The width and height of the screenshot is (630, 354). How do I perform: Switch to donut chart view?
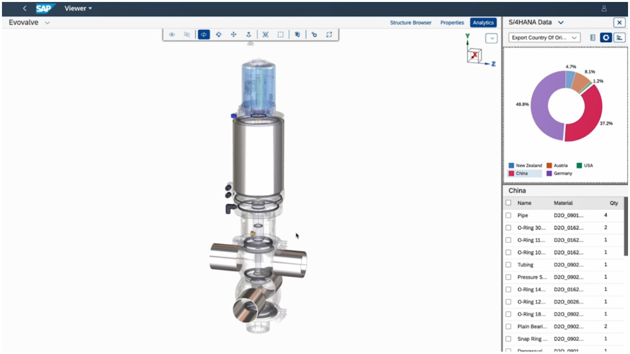[x=606, y=37]
